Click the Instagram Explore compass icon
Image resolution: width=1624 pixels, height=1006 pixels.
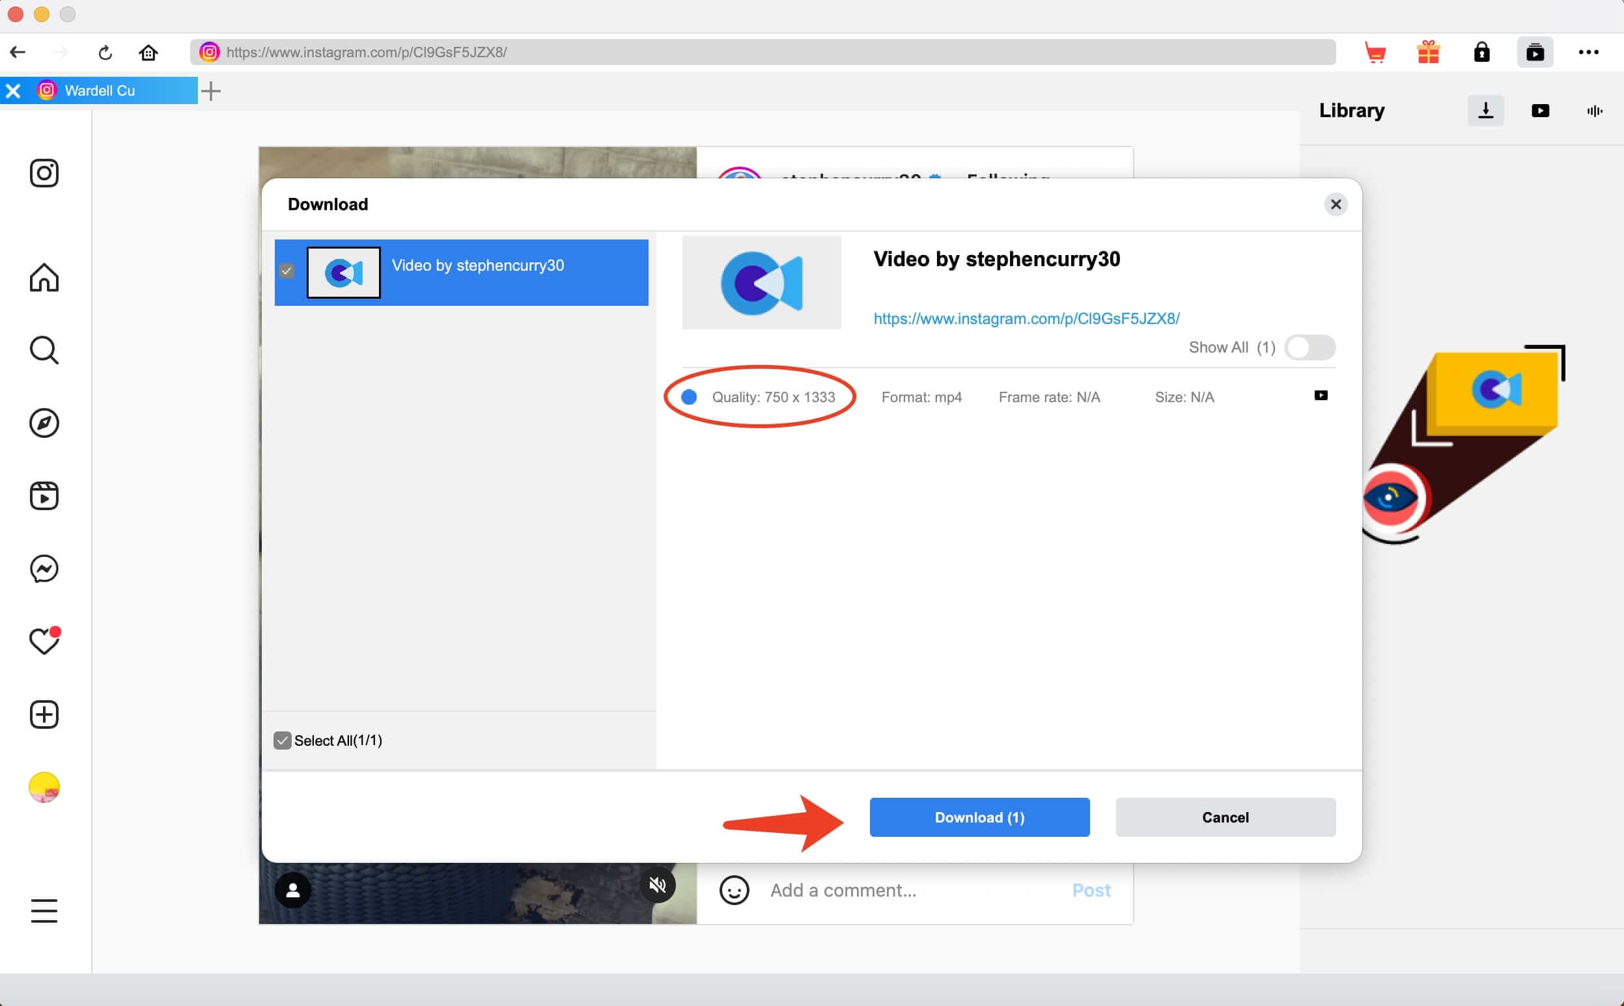(x=44, y=423)
